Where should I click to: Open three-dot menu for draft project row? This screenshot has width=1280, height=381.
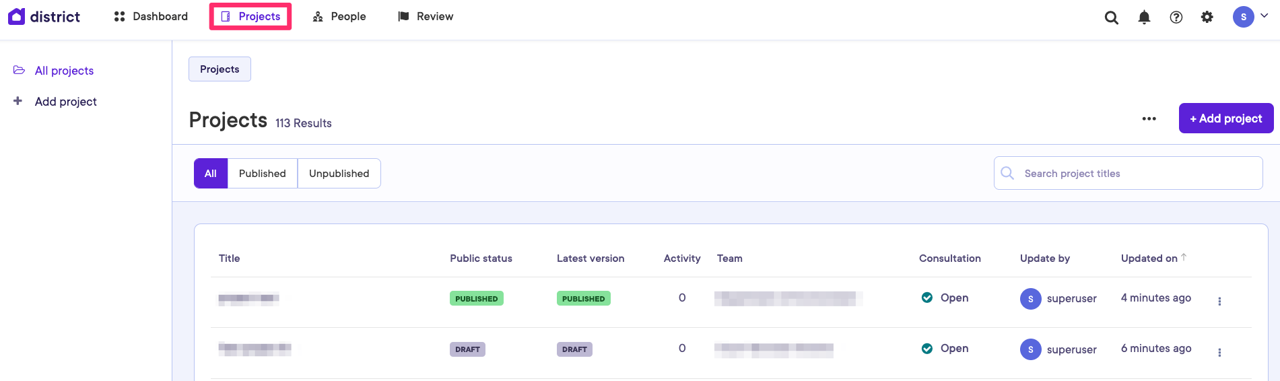[1219, 352]
